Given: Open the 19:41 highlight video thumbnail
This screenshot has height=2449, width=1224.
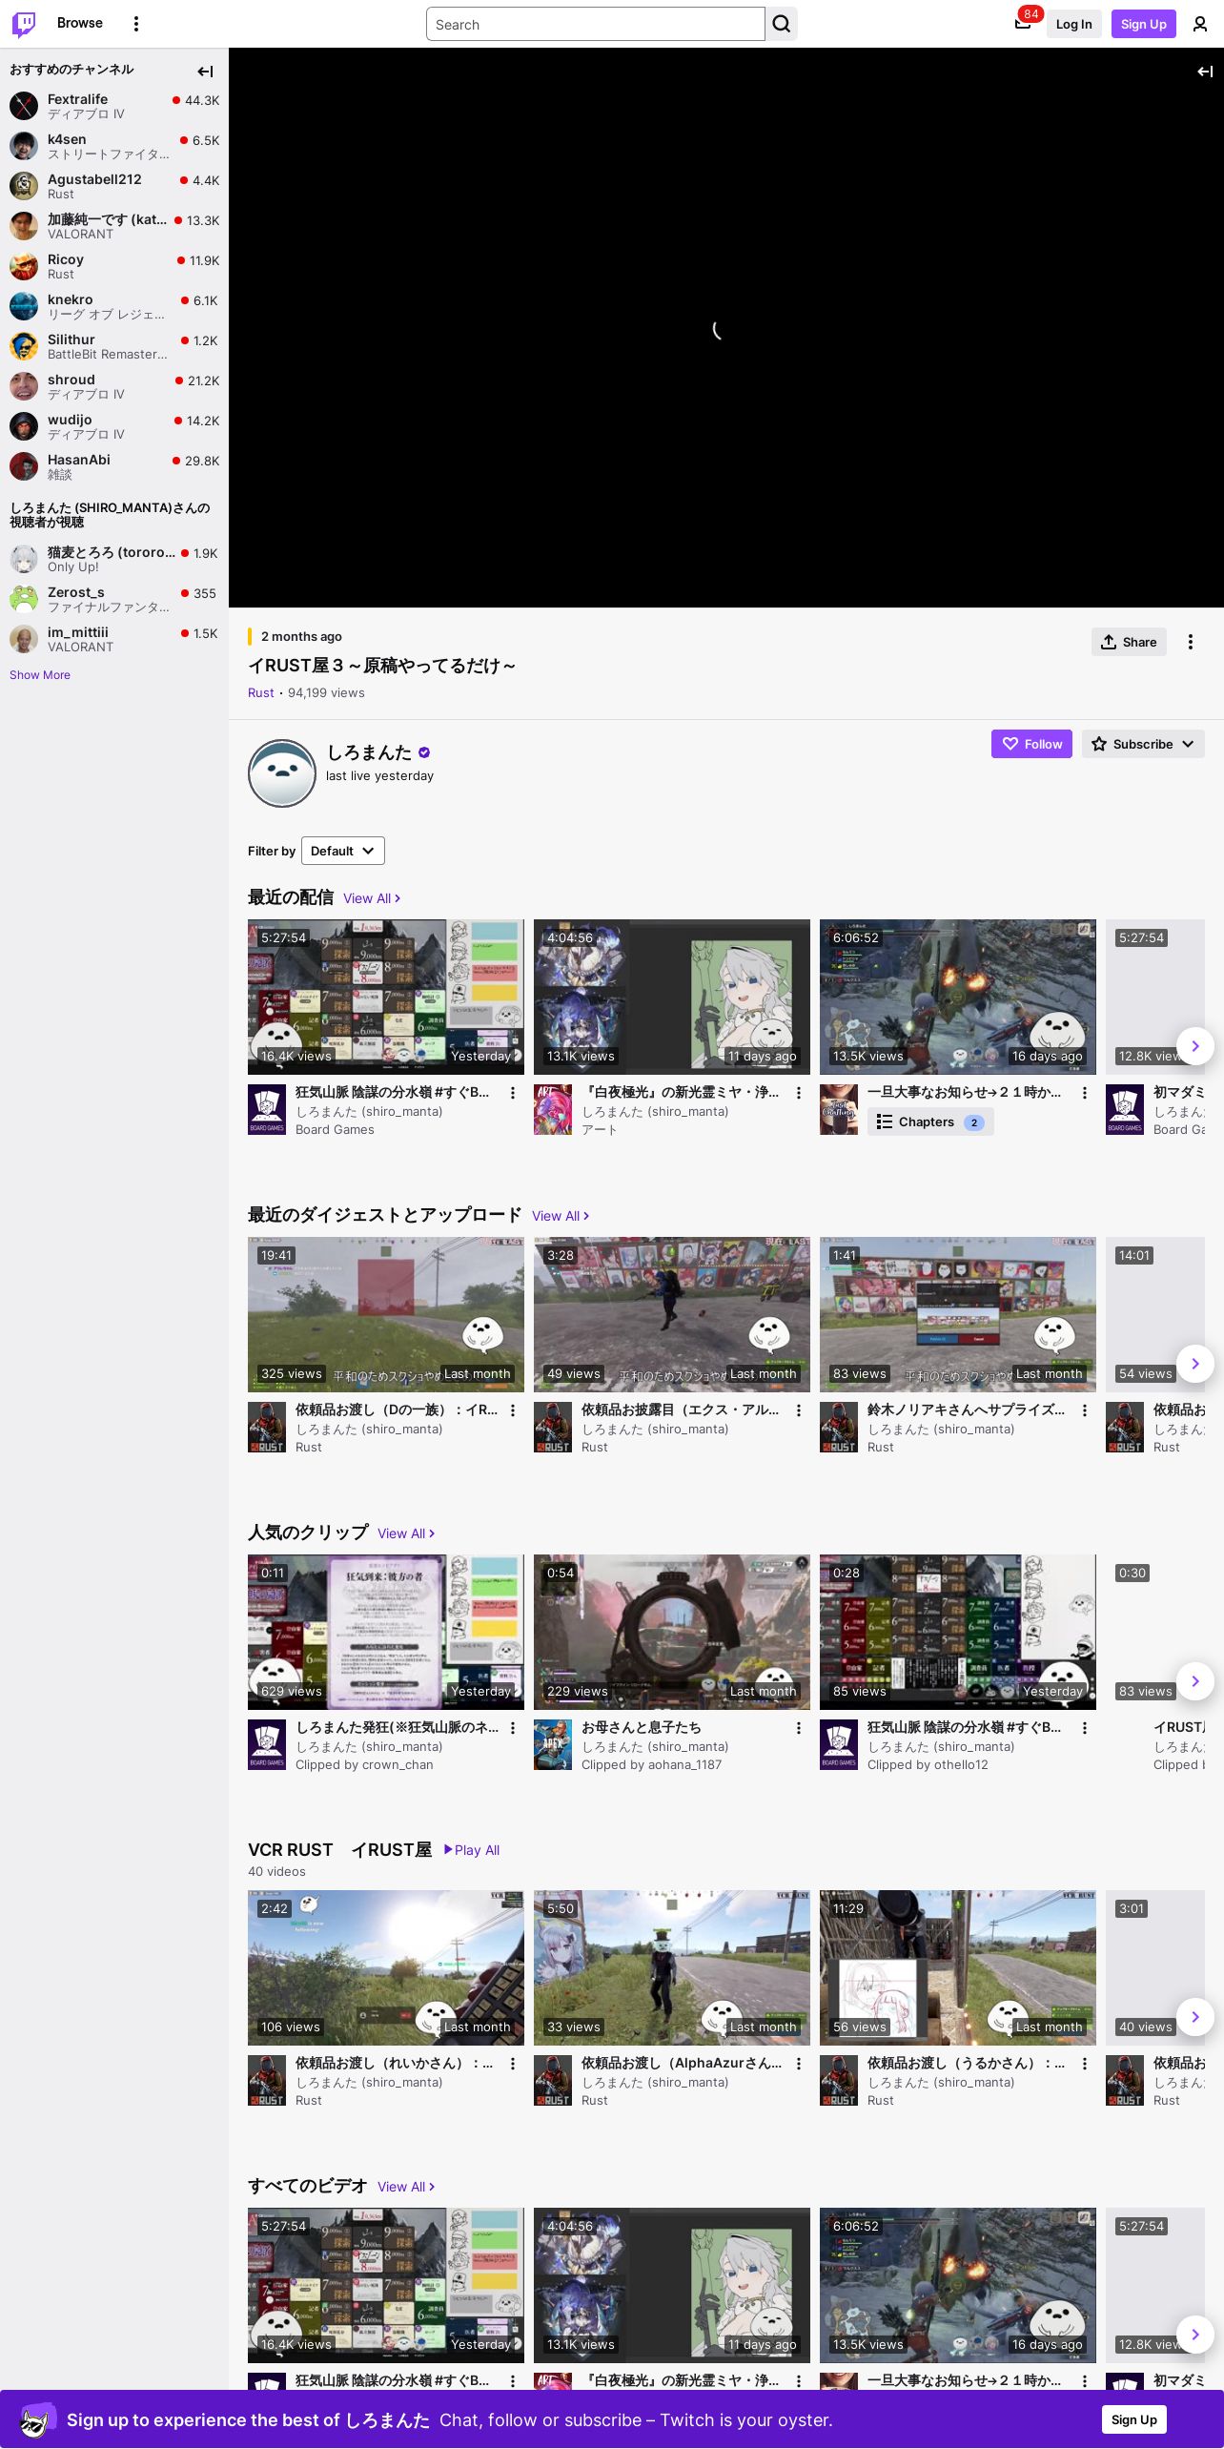Looking at the screenshot, I should pyautogui.click(x=386, y=1314).
